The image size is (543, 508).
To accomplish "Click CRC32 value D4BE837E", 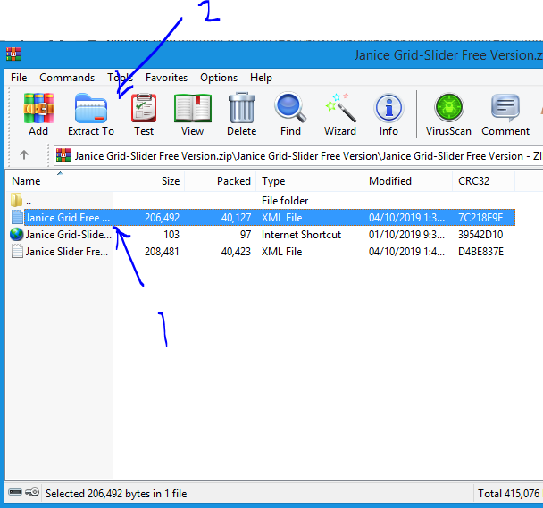I will tap(481, 252).
